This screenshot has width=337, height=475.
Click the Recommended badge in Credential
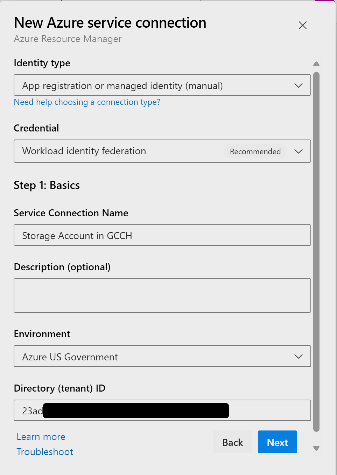point(255,151)
